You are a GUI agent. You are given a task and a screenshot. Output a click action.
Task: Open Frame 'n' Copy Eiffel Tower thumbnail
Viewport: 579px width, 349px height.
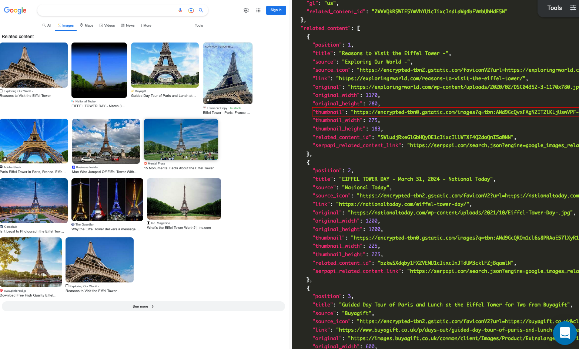tap(228, 73)
